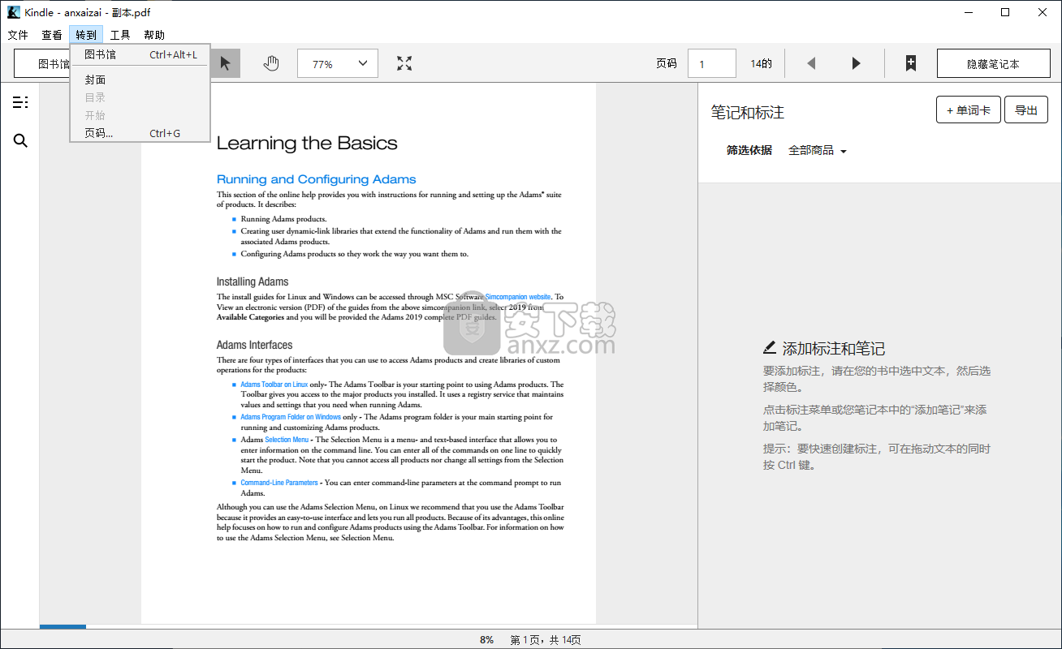Click the 14的 total pages text
The width and height of the screenshot is (1062, 649).
click(761, 63)
